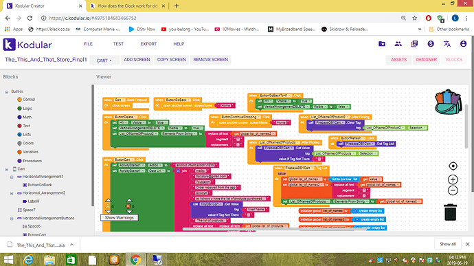
Task: Go back in browser history
Action: click(x=8, y=18)
